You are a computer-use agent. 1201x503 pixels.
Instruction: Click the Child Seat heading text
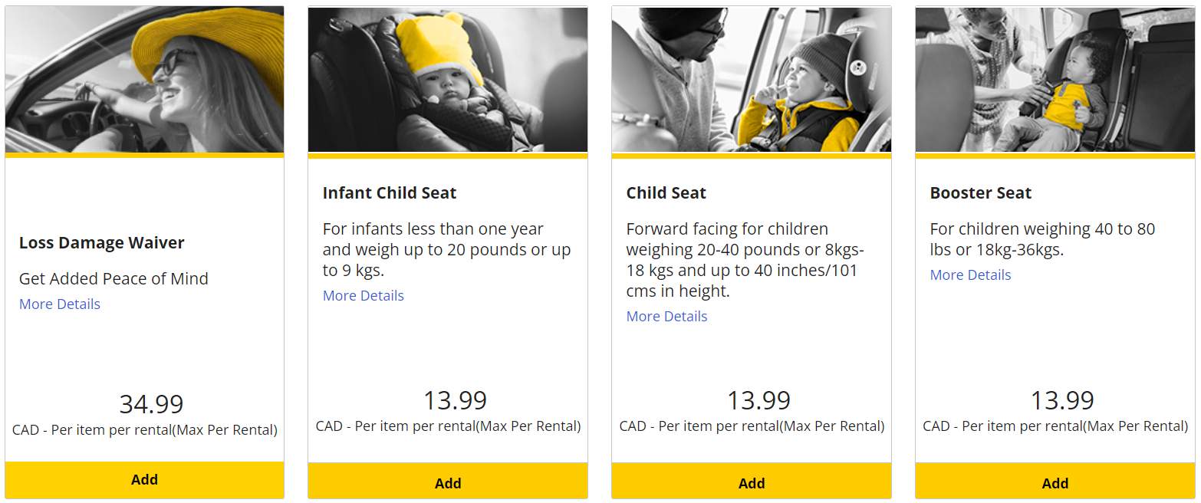pyautogui.click(x=666, y=193)
